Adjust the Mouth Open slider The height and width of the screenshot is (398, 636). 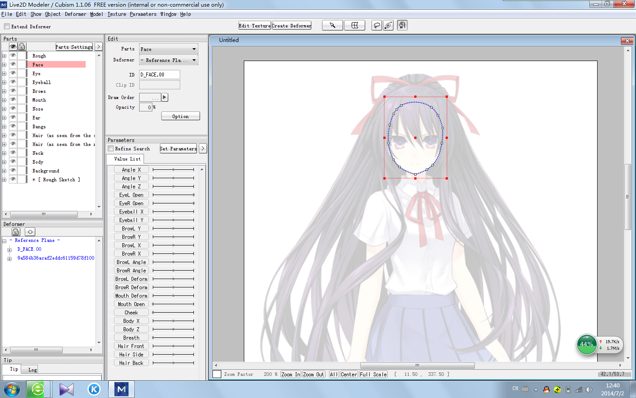[x=173, y=304]
